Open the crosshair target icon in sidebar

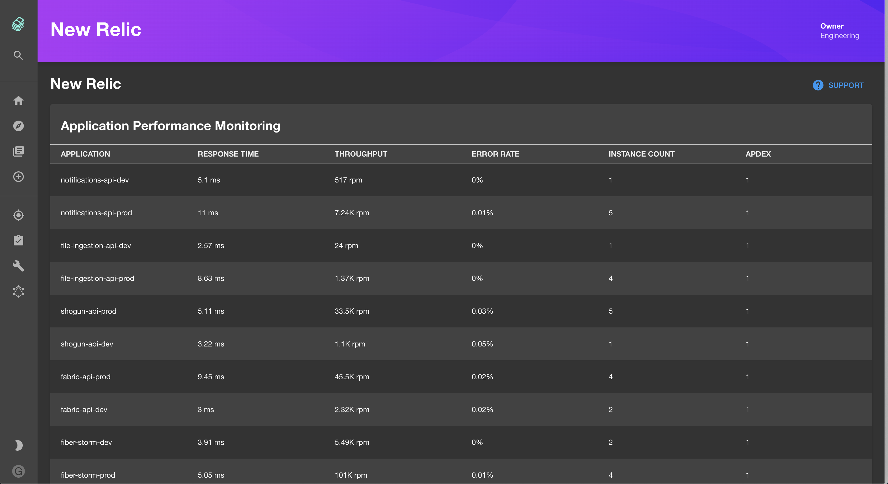(x=18, y=215)
